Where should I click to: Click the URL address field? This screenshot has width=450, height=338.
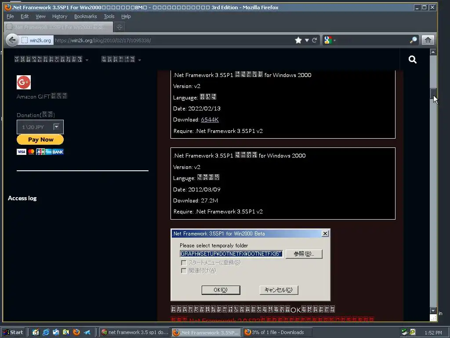click(174, 40)
